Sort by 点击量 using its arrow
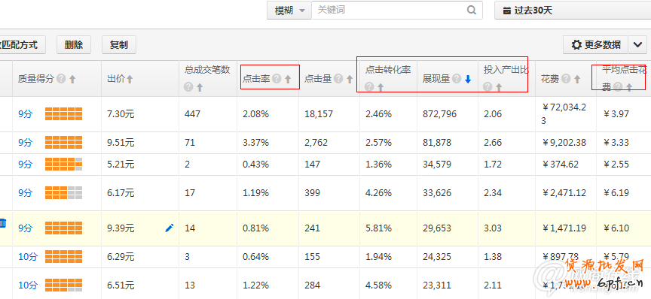This screenshot has height=299, width=651. pyautogui.click(x=350, y=79)
